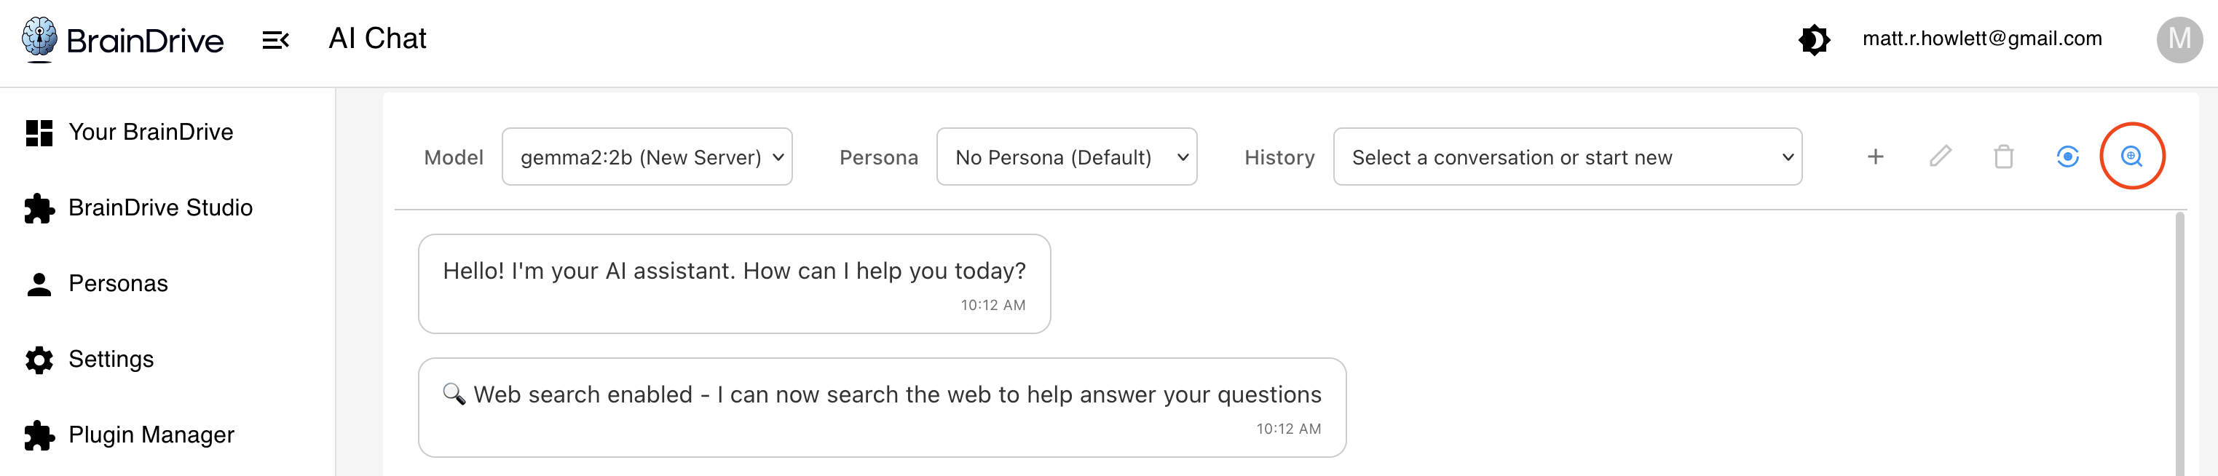This screenshot has width=2218, height=476.
Task: Rename the conversation using pencil icon
Action: [1940, 156]
